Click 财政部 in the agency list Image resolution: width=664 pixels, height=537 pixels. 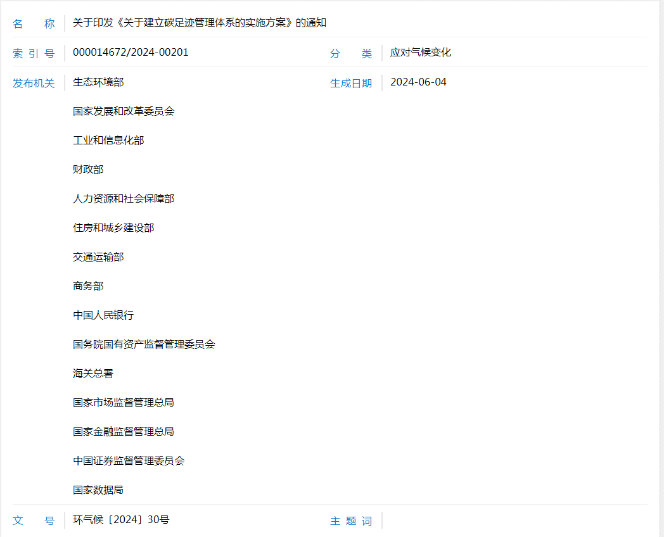pos(88,170)
